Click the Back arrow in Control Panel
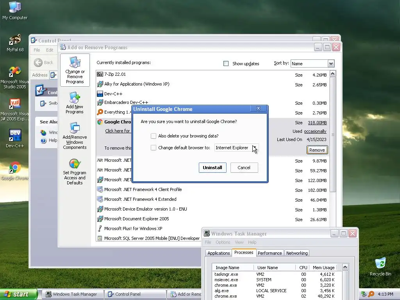The image size is (400, 300). point(38,62)
